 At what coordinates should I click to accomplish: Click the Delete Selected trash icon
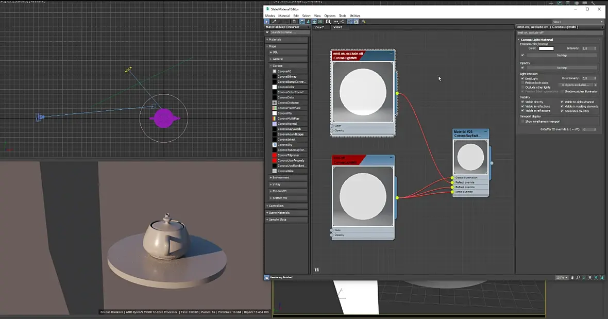point(294,22)
